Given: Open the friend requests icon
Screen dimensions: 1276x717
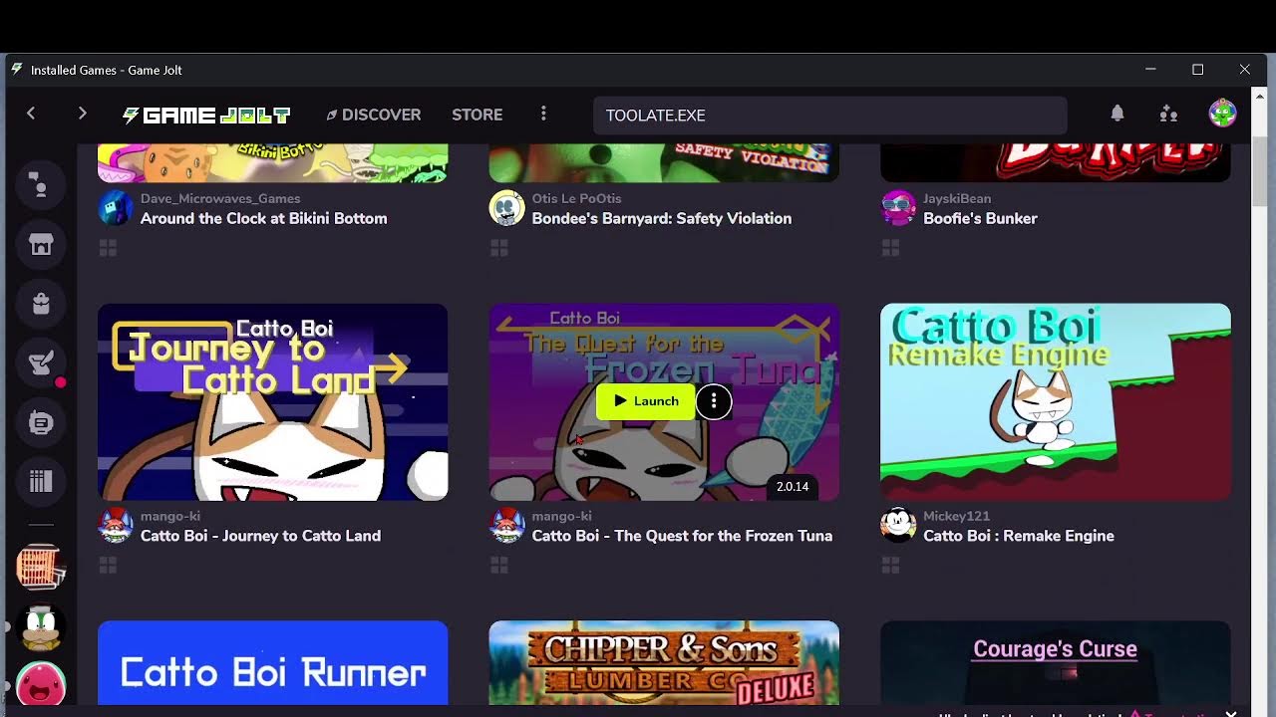Looking at the screenshot, I should tap(1169, 114).
